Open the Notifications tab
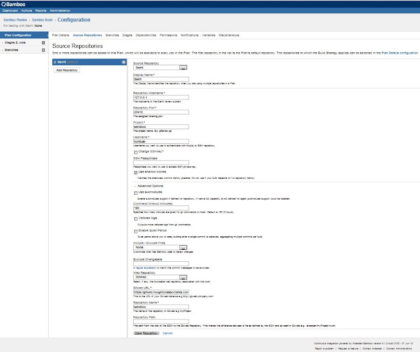Screen dimensions: 420x352 click(190, 35)
